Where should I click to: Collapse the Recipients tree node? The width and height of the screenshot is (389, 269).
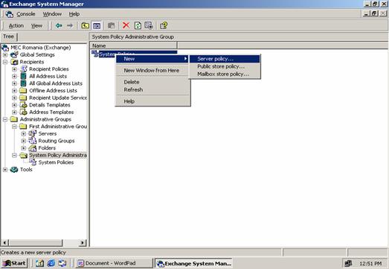point(5,62)
